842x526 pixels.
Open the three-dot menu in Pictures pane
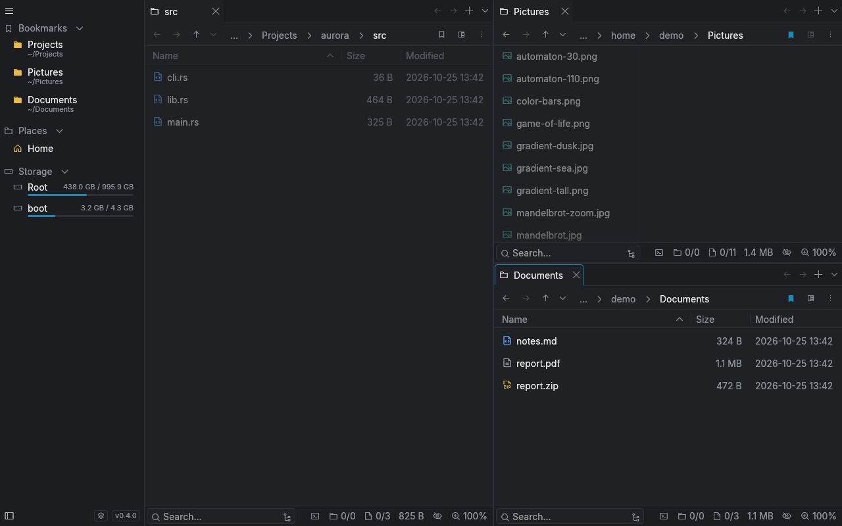tap(830, 35)
